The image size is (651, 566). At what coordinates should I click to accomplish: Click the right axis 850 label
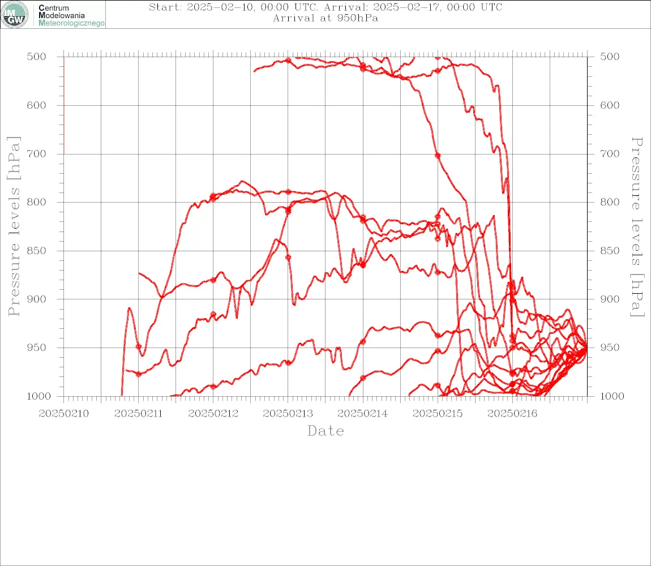pos(610,251)
